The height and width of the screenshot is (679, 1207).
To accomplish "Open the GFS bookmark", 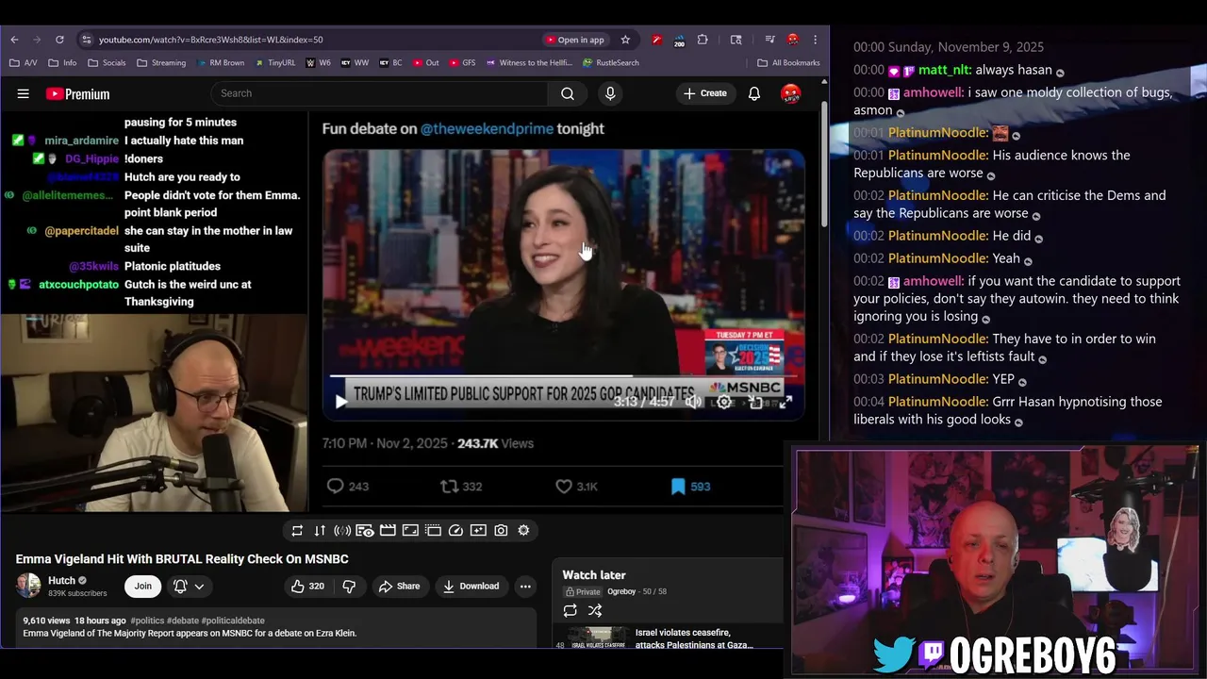I will (x=462, y=62).
